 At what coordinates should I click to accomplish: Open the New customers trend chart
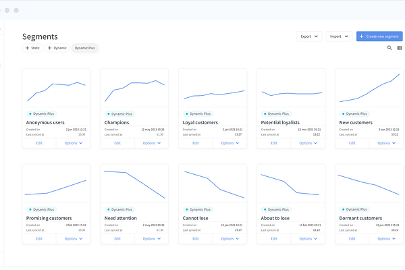point(369,88)
